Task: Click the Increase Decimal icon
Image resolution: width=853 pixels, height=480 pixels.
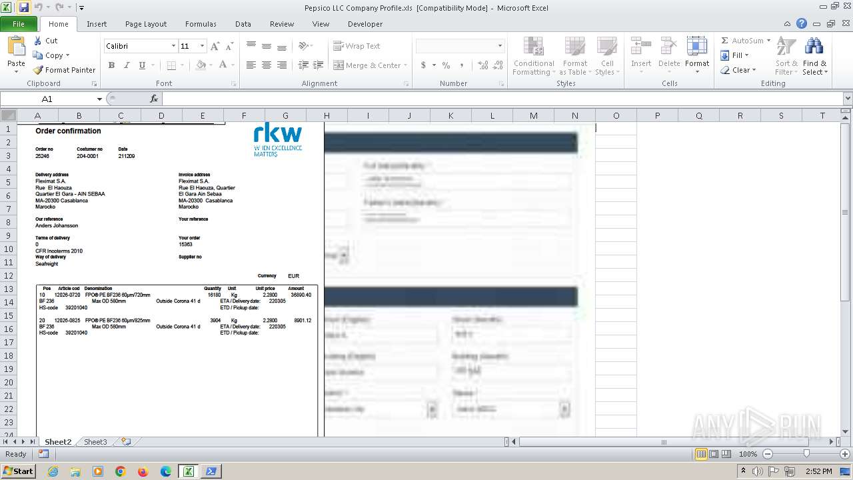Action: 482,65
